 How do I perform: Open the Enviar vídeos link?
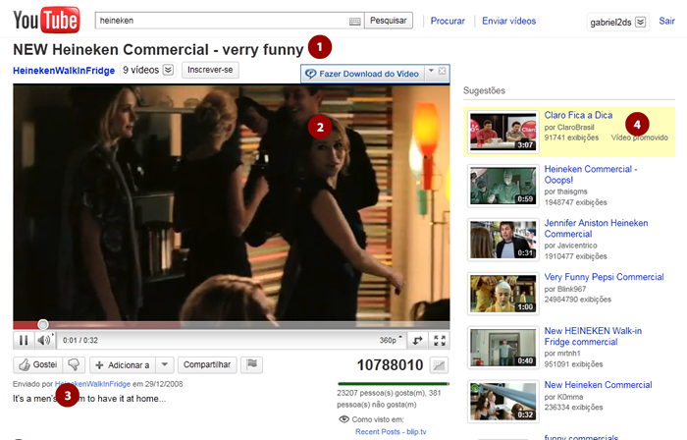[508, 21]
